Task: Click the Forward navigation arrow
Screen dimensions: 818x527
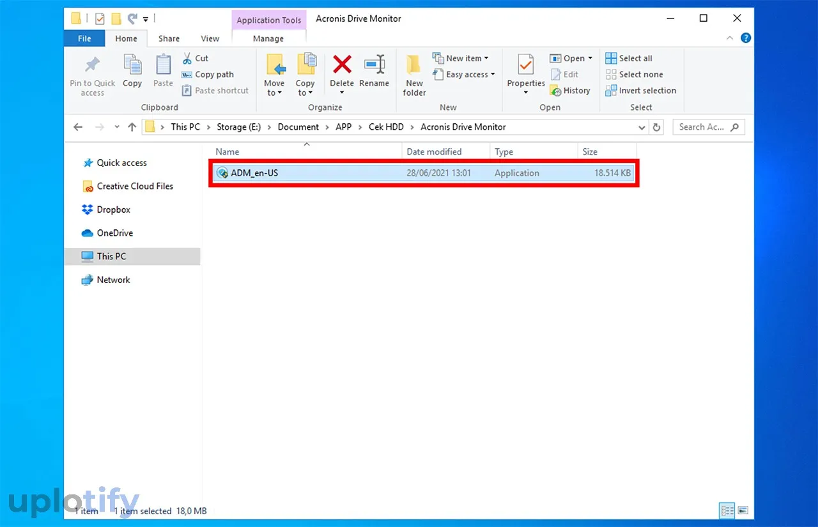Action: pyautogui.click(x=100, y=127)
